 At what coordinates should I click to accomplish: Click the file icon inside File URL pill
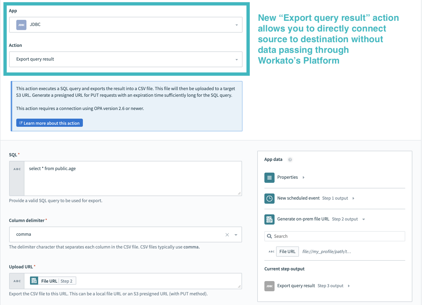[x=34, y=281]
